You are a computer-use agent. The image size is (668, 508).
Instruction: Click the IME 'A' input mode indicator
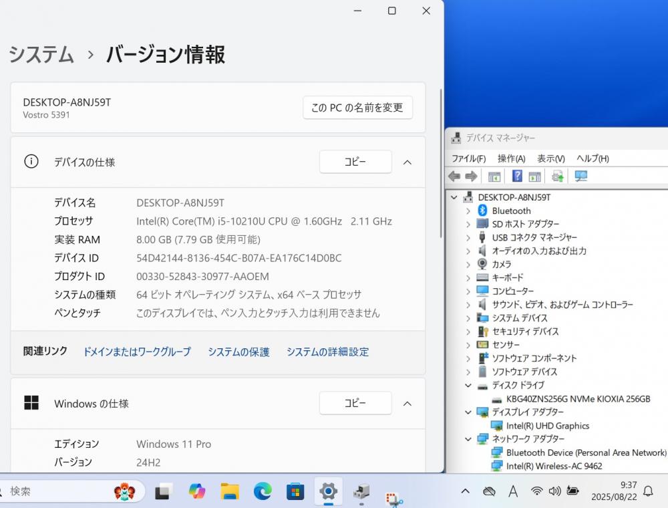pos(513,492)
